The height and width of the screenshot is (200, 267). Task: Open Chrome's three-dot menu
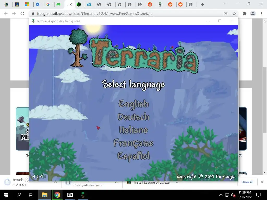click(x=261, y=14)
